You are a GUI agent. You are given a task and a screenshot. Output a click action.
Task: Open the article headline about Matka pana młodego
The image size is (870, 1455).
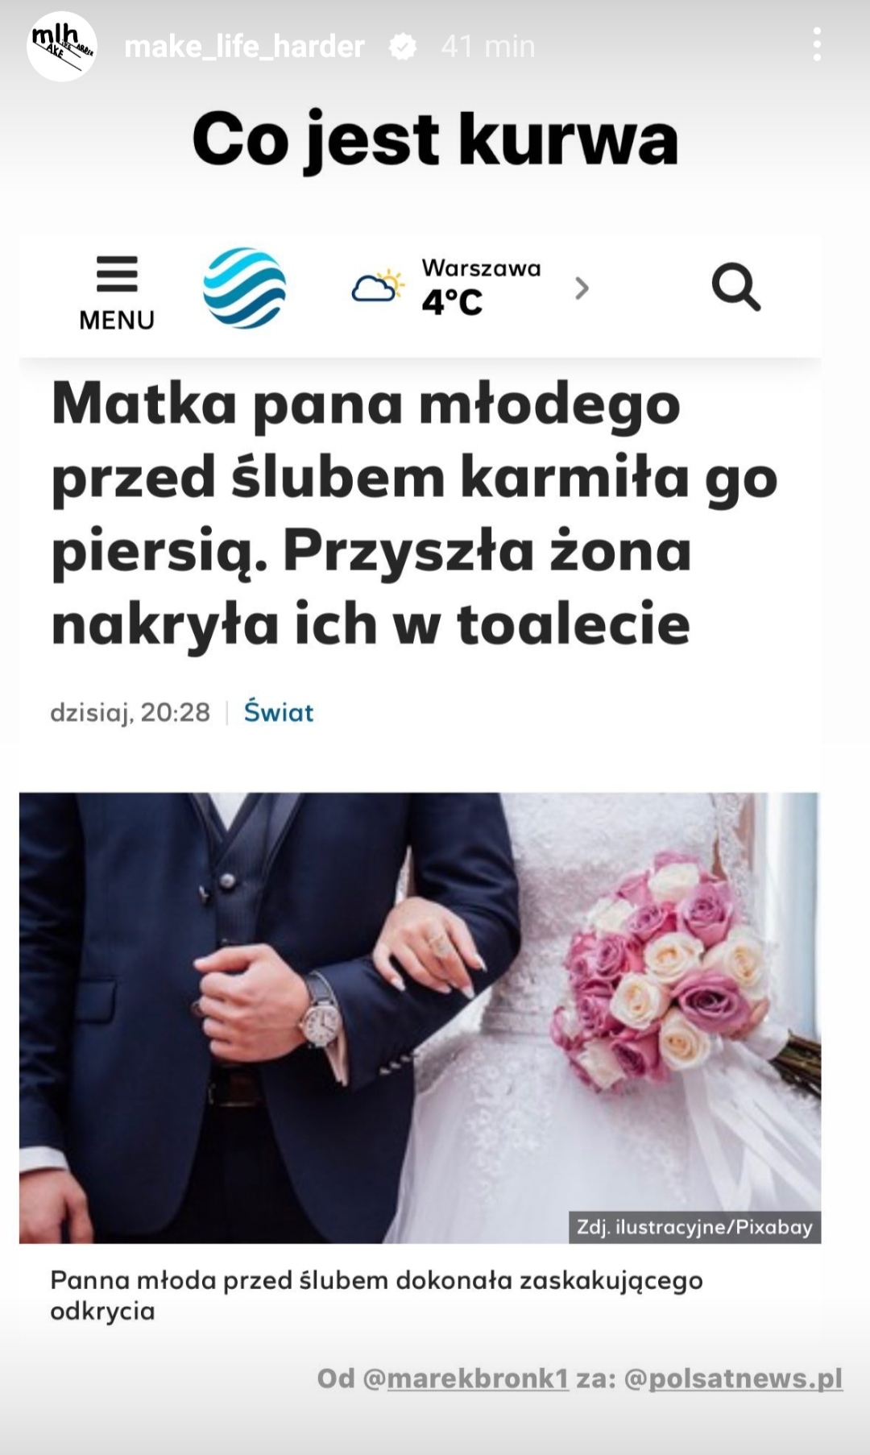[x=414, y=514]
